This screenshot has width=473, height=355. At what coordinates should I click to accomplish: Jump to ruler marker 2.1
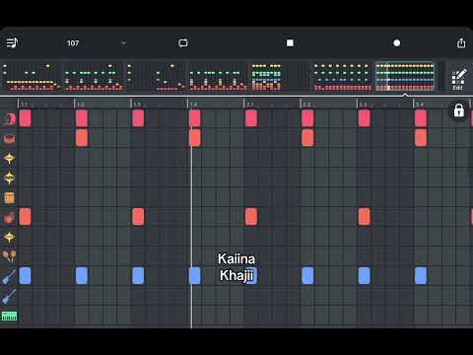[x=250, y=105]
